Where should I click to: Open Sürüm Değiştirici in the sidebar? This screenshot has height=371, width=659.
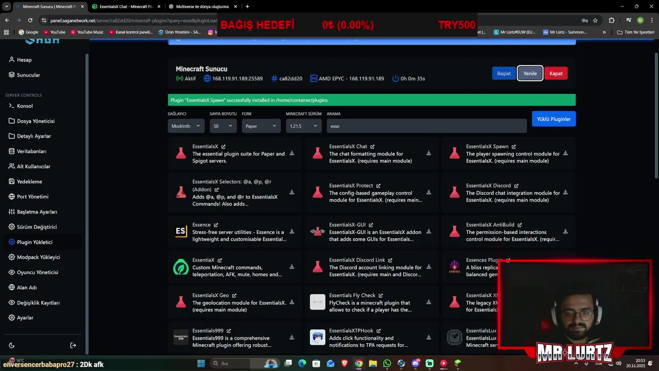tap(37, 227)
